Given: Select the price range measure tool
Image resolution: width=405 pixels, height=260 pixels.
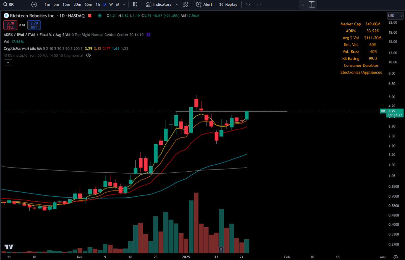Looking at the screenshot, I should click(x=312, y=4).
